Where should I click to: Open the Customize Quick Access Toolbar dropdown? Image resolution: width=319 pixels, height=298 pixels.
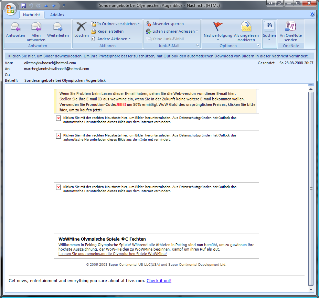coord(64,6)
